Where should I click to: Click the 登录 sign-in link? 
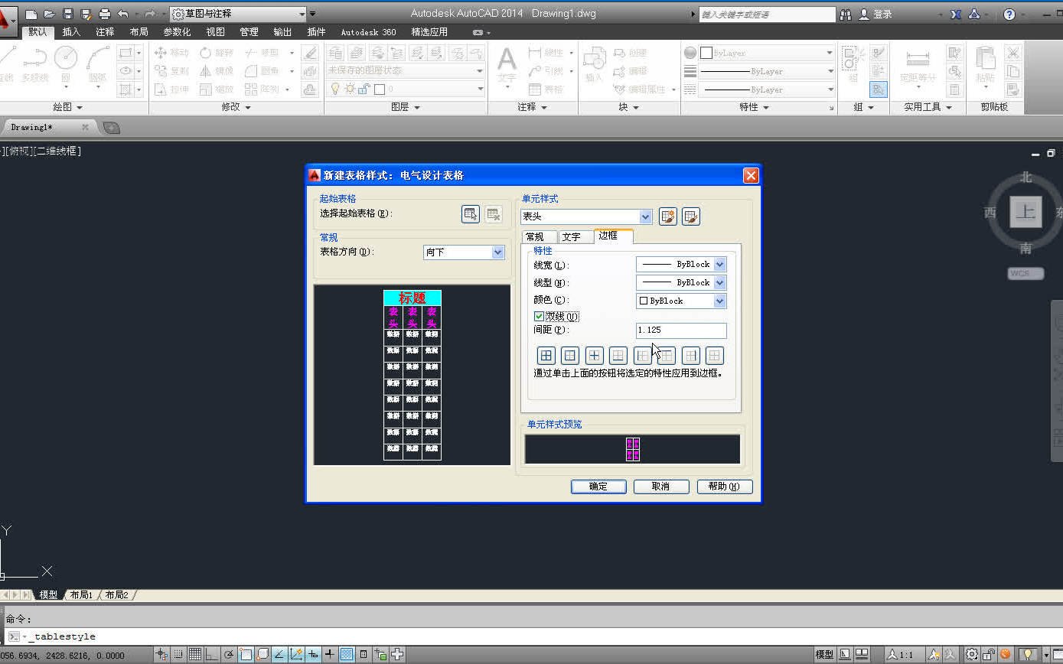tap(882, 14)
